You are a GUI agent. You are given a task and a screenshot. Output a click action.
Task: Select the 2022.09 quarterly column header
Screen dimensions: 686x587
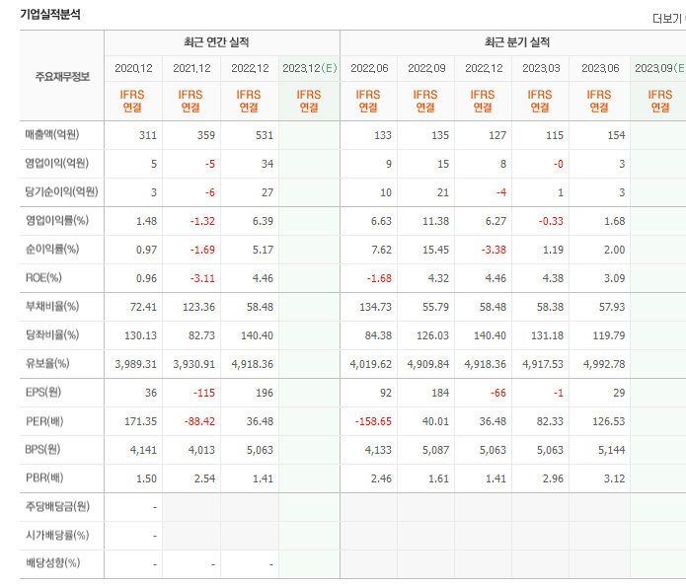point(426,68)
